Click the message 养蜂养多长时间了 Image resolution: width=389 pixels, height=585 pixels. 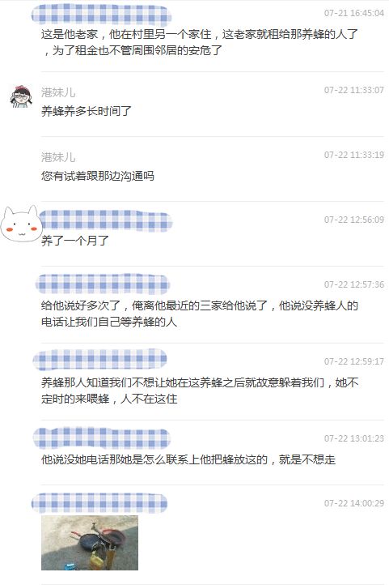pyautogui.click(x=87, y=111)
